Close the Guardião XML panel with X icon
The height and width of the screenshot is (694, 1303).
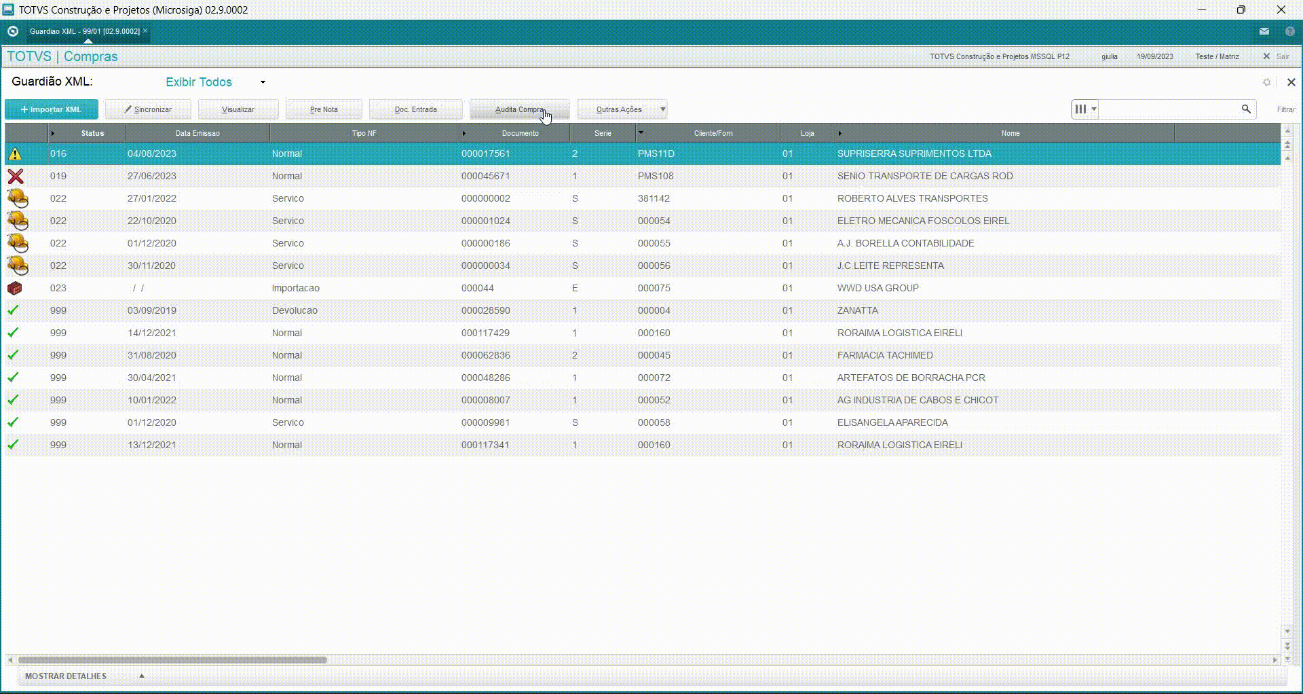[1291, 82]
